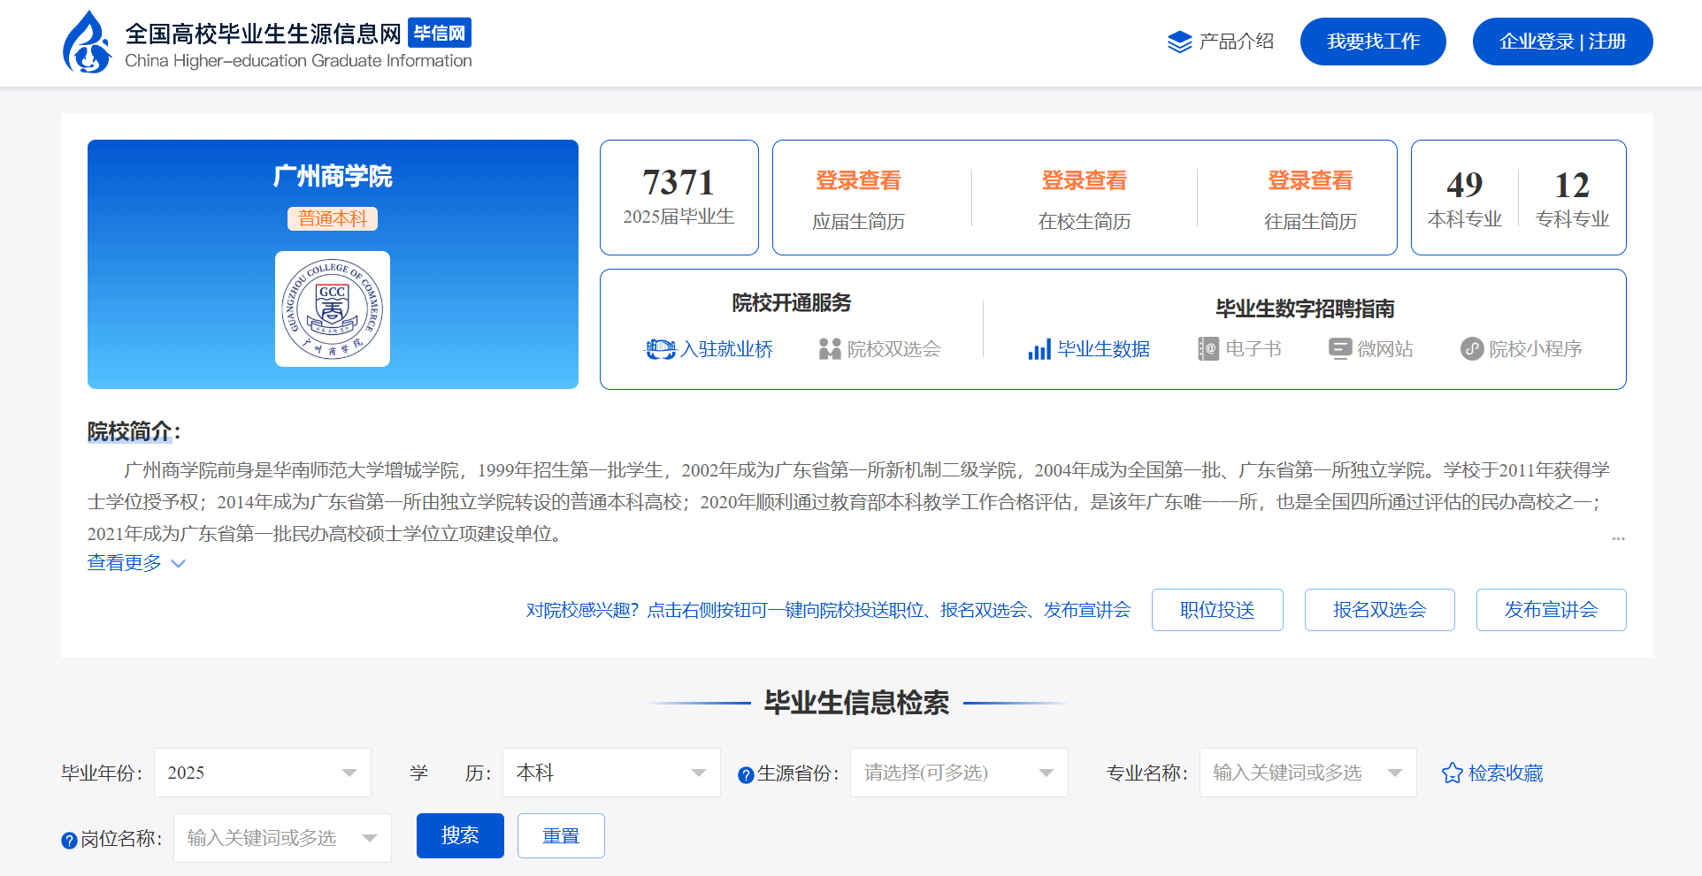
Task: Click the 微网站 message icon
Action: 1340,349
